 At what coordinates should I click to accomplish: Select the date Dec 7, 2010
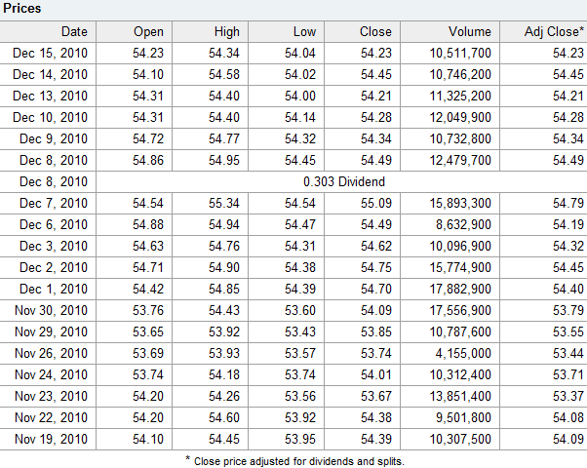tap(54, 203)
